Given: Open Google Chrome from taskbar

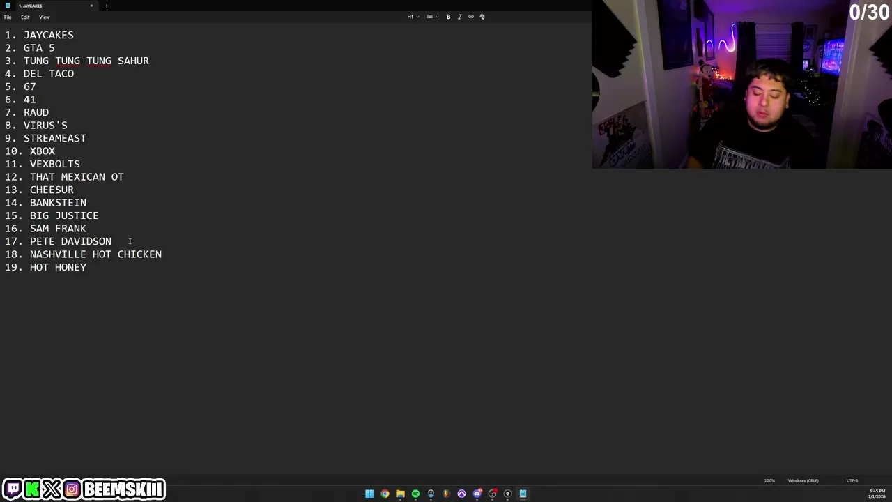Looking at the screenshot, I should coord(385,494).
